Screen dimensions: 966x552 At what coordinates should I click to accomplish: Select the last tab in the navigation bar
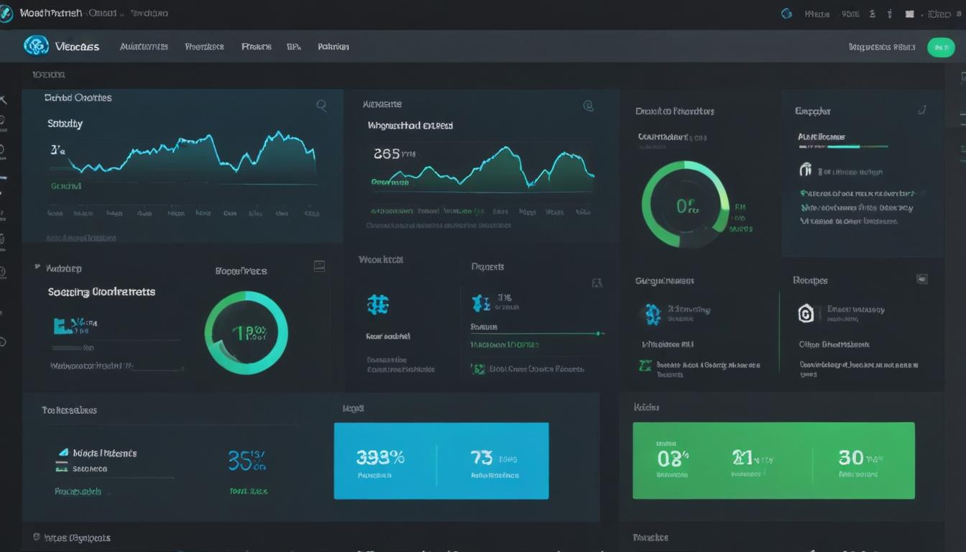[333, 47]
